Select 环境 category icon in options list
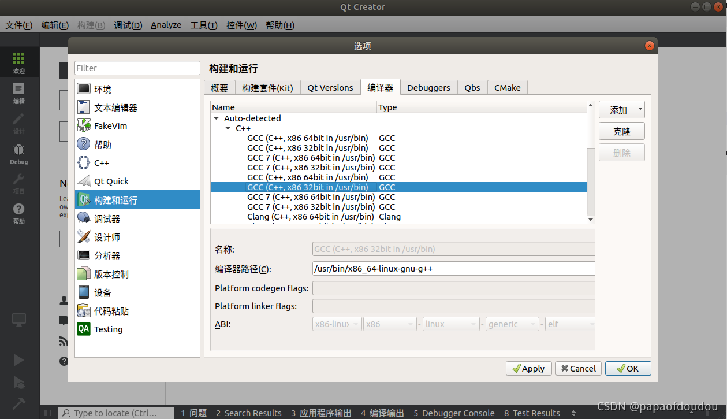 pyautogui.click(x=84, y=89)
